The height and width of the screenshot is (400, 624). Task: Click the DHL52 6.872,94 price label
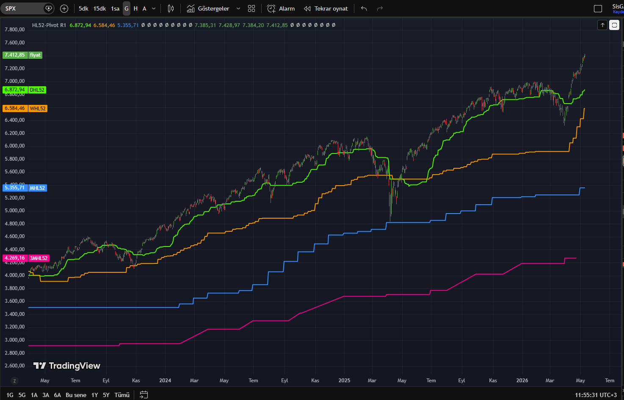24,90
